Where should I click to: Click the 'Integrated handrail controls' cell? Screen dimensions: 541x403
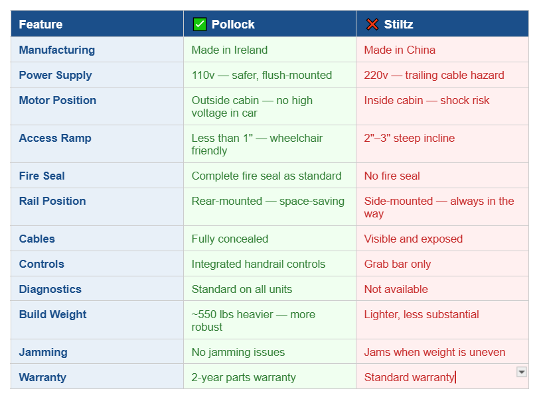[x=258, y=264]
